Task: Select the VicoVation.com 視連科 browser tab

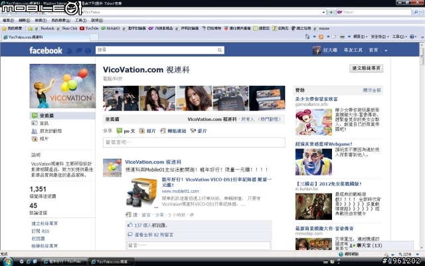Action: 46,37
